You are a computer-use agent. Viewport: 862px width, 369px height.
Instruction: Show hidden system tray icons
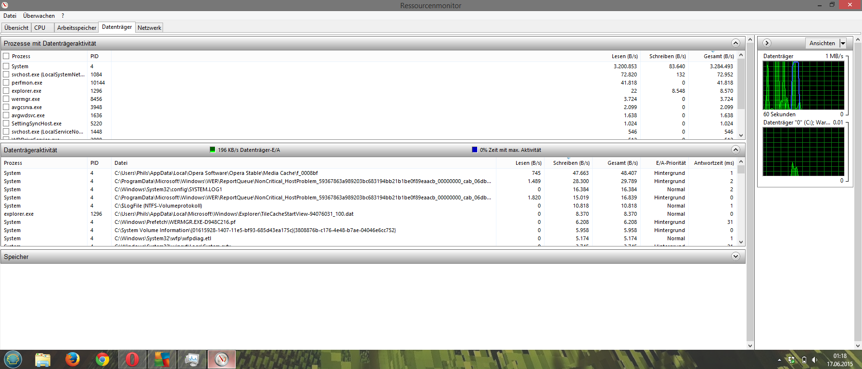coord(779,360)
